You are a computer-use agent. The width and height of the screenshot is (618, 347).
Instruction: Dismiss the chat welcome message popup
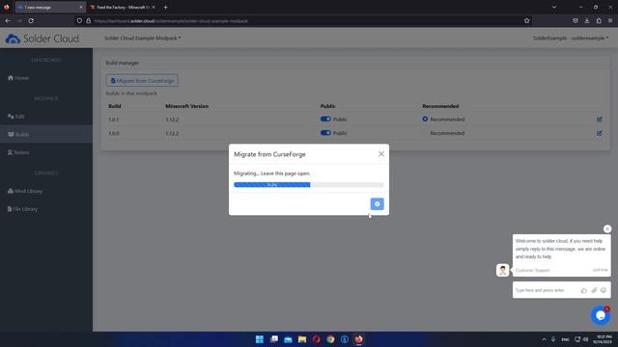607,229
